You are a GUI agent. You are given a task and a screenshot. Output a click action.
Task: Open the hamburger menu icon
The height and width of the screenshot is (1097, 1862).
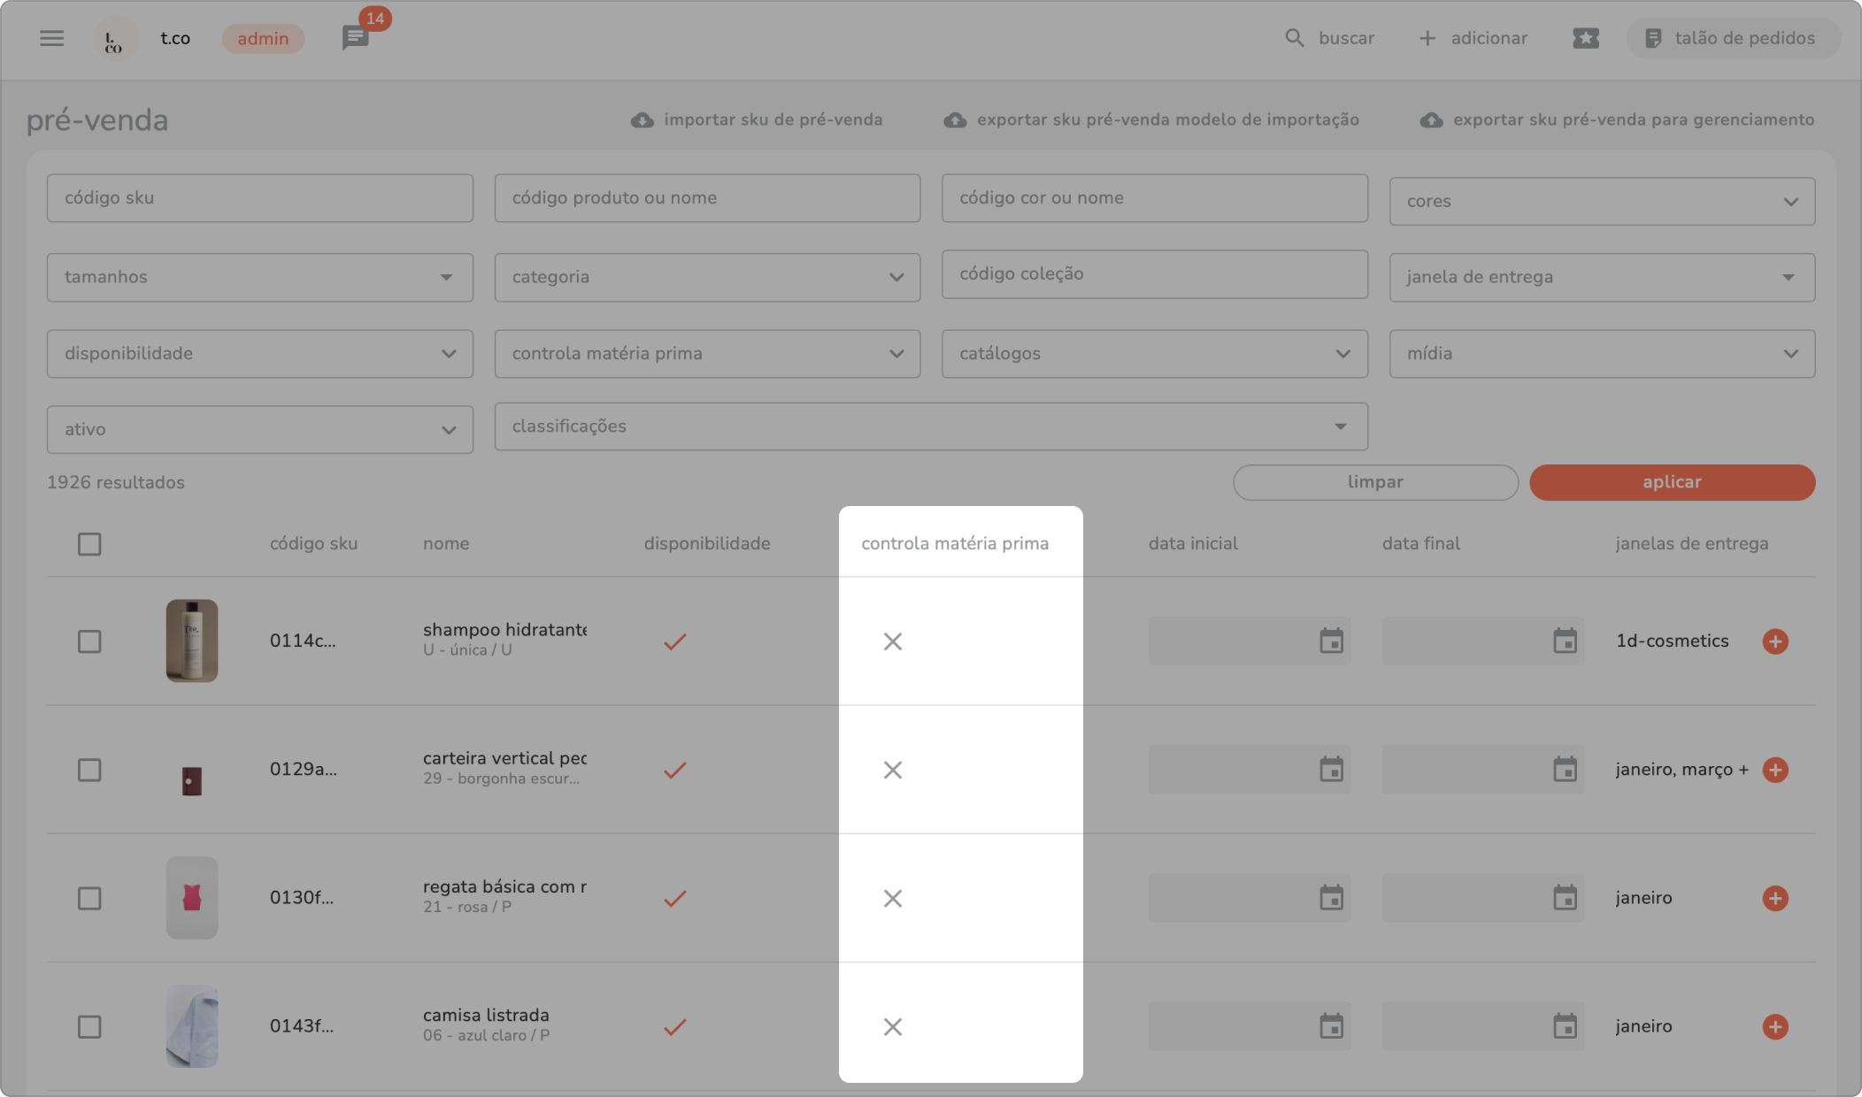tap(51, 38)
